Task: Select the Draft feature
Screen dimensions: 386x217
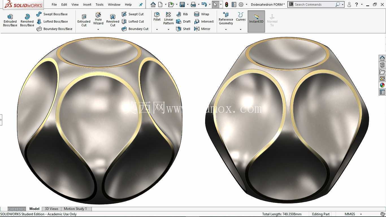Action: [x=183, y=21]
